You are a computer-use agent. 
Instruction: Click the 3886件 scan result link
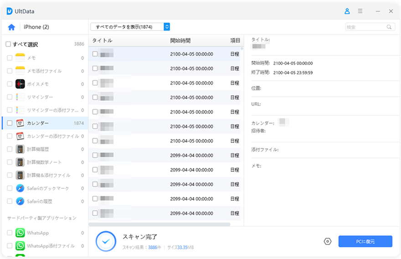(x=154, y=248)
